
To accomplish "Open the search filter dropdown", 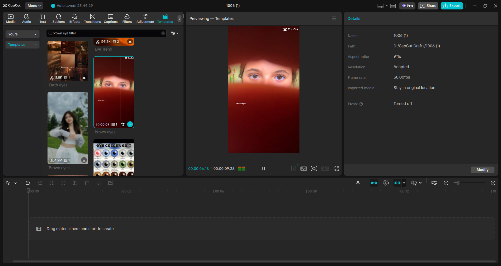I will tap(174, 33).
